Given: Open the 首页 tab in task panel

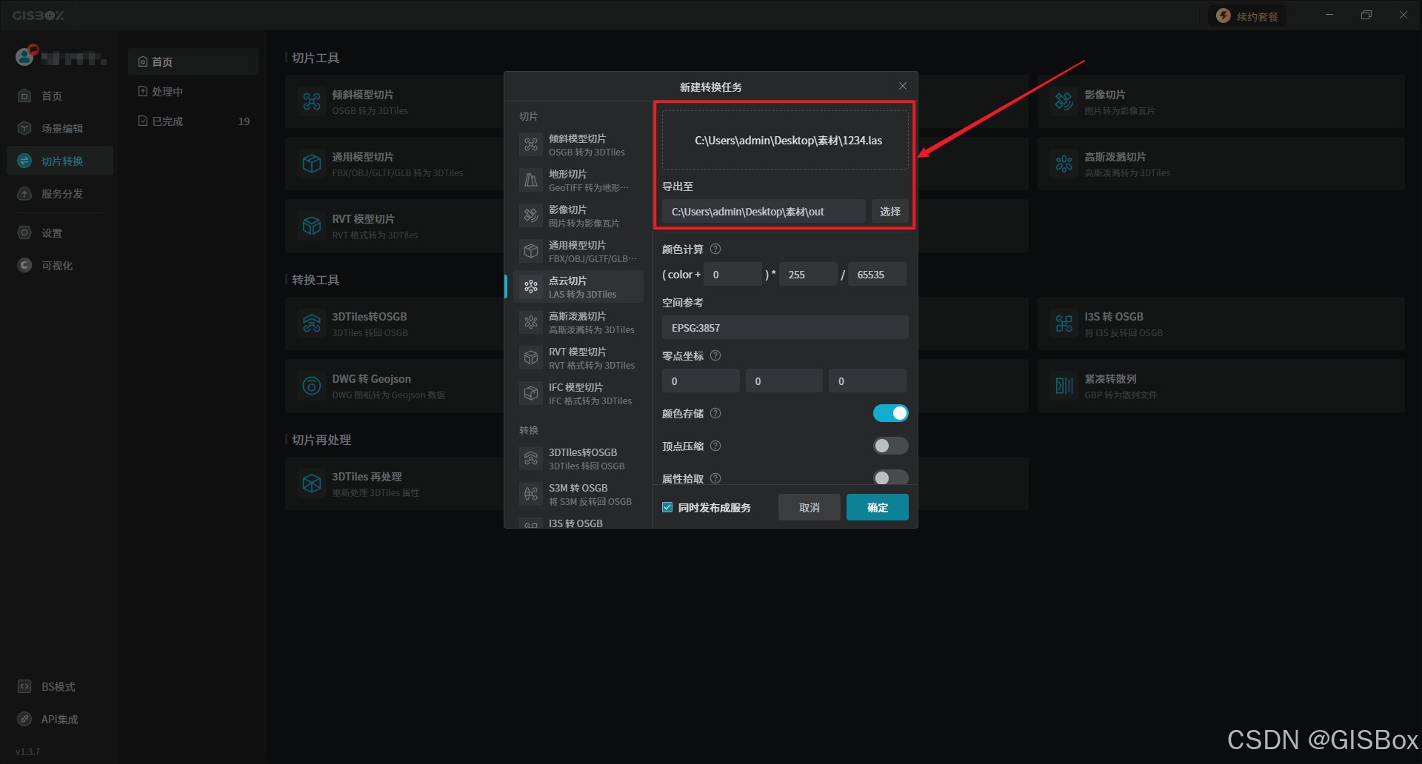Looking at the screenshot, I should pyautogui.click(x=193, y=61).
